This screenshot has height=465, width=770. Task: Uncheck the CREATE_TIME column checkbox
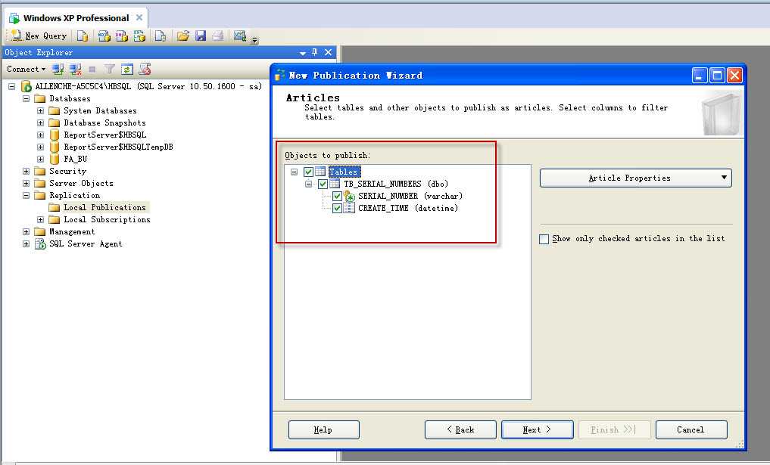(337, 208)
